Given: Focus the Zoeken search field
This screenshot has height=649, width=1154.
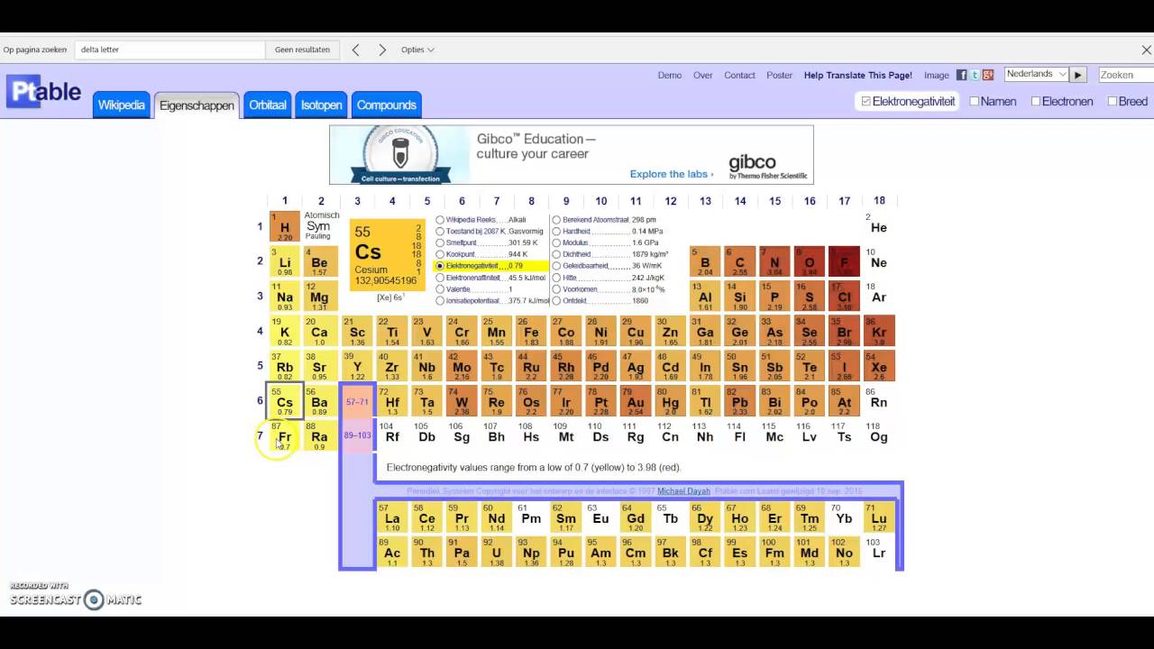Looking at the screenshot, I should [x=1126, y=75].
